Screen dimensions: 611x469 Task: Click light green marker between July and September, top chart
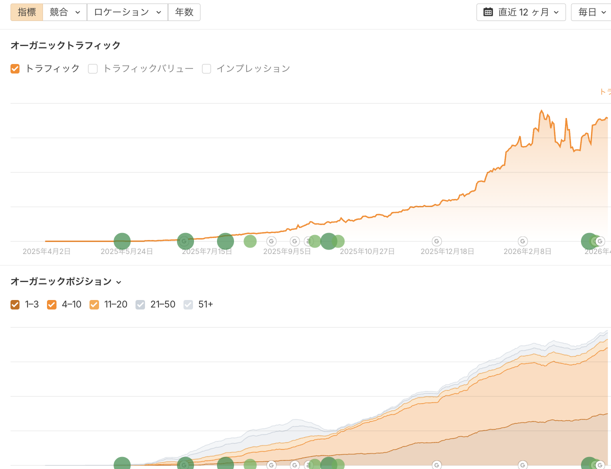pyautogui.click(x=250, y=241)
